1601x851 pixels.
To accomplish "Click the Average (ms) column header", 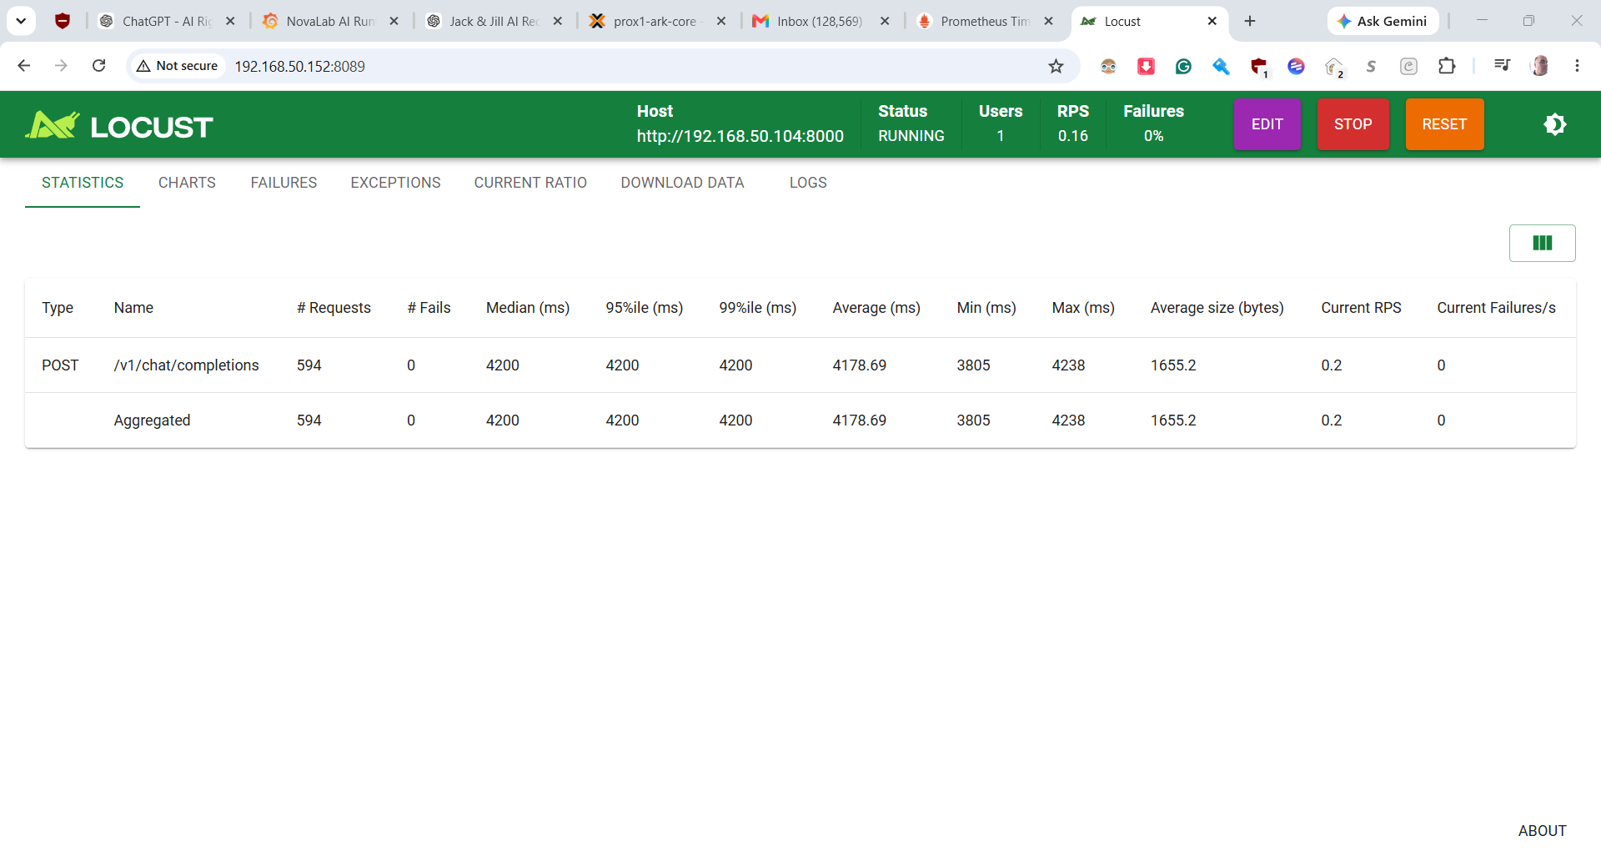I will 876,308.
